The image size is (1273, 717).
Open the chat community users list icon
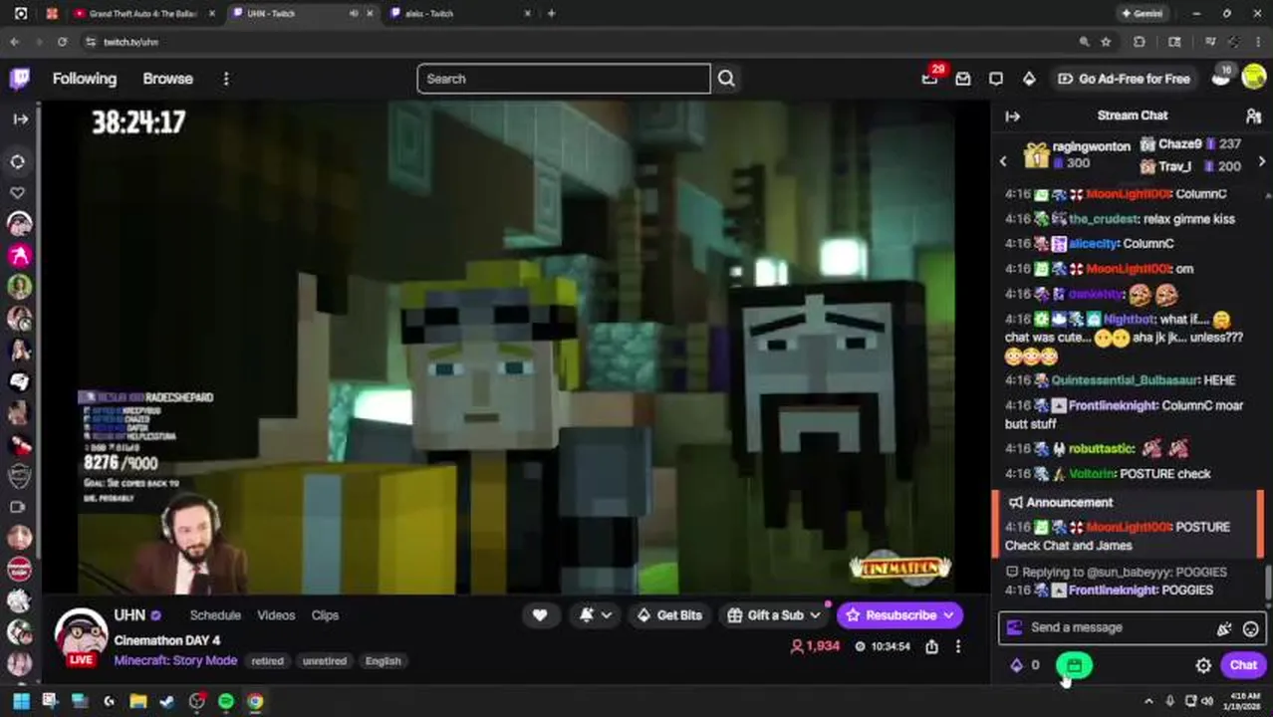coord(1253,116)
